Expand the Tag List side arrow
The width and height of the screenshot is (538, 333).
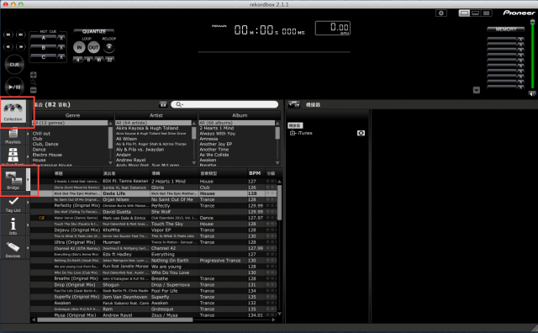[x=28, y=202]
